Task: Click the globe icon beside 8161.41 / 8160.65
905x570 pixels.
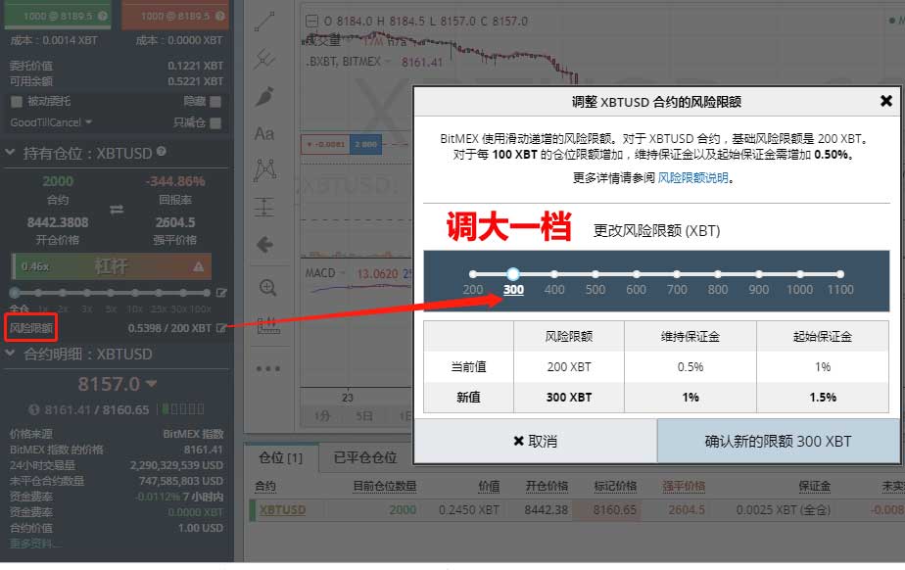Action: (34, 409)
